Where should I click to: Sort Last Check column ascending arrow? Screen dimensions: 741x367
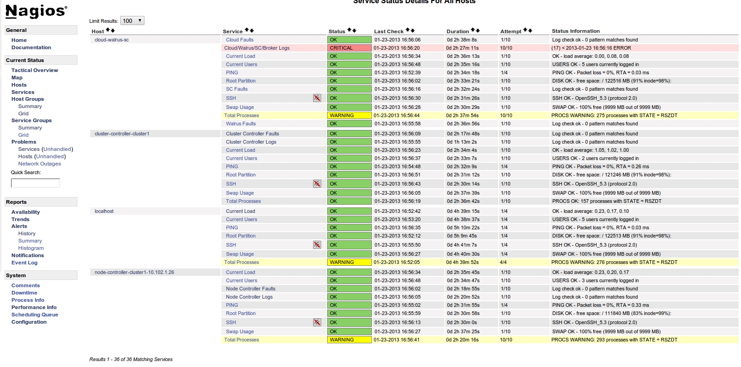pos(407,31)
